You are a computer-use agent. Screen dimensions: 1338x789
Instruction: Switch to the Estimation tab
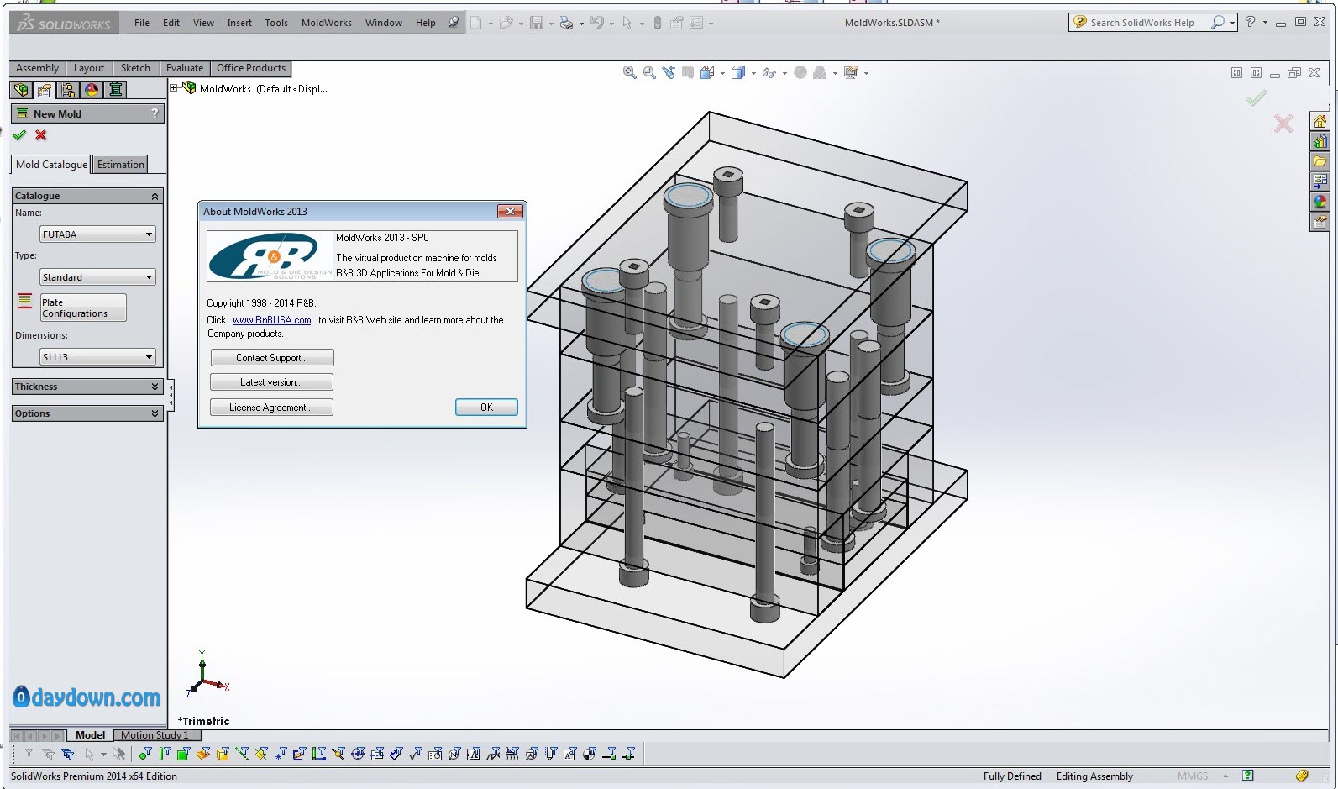(120, 165)
